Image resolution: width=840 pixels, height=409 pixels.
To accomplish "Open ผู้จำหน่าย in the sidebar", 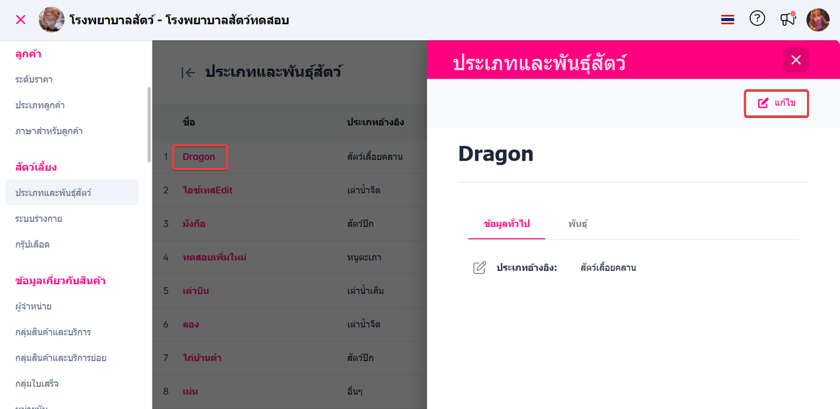I will (34, 306).
